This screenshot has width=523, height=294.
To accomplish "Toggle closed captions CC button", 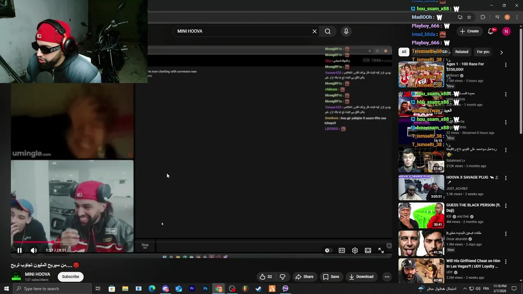I will [342, 250].
